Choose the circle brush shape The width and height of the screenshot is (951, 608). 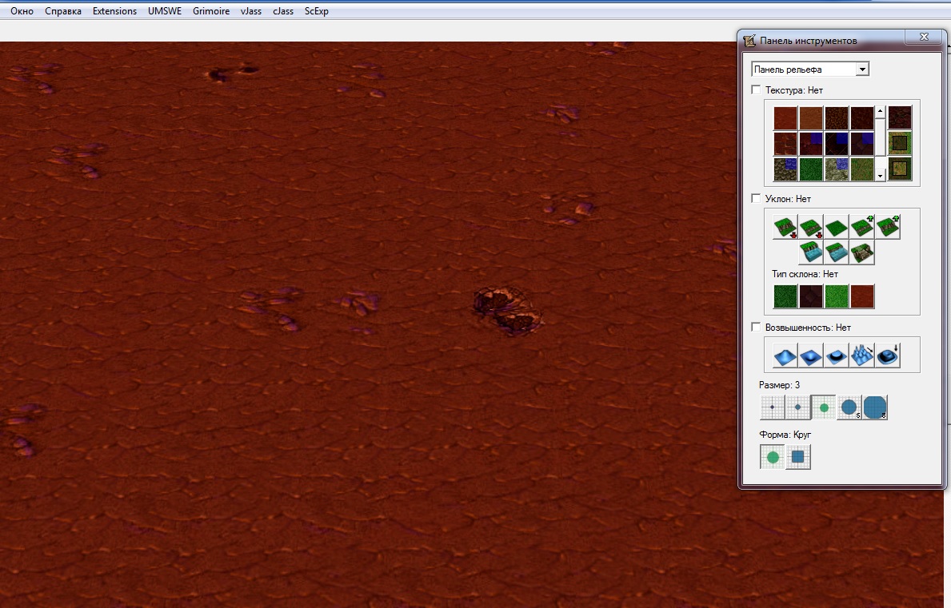pyautogui.click(x=772, y=457)
